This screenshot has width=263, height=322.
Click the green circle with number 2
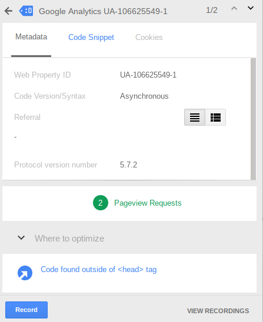(x=101, y=203)
